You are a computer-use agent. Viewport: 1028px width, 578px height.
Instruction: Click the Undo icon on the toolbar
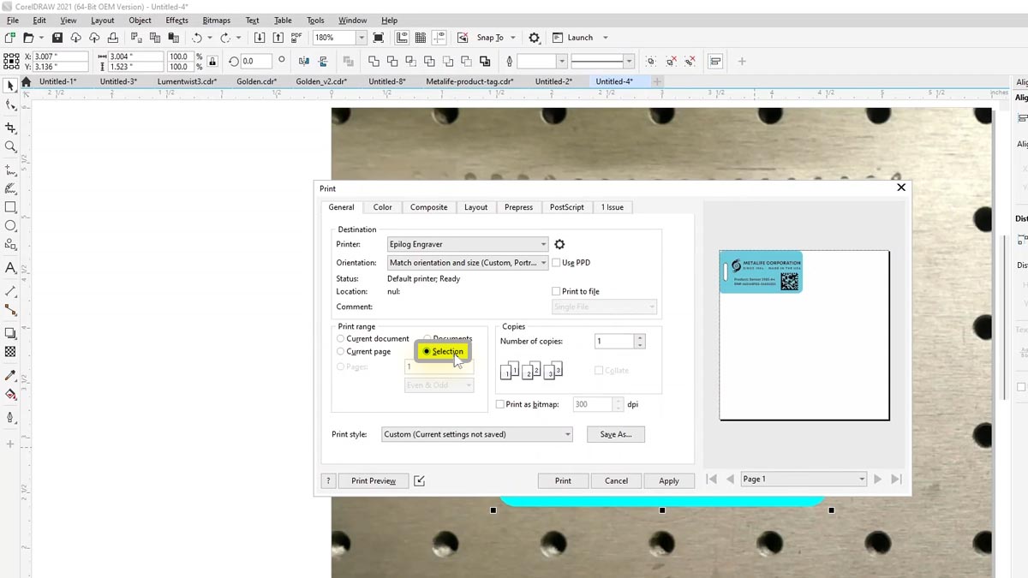(x=196, y=37)
